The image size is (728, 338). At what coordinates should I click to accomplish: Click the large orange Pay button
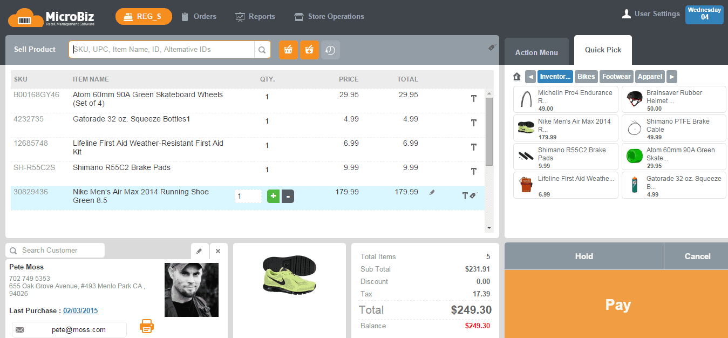click(616, 304)
